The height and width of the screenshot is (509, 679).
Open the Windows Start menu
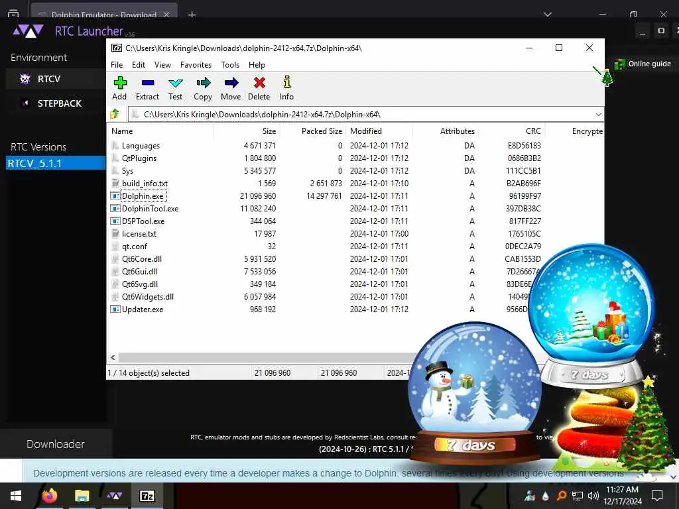tap(16, 496)
